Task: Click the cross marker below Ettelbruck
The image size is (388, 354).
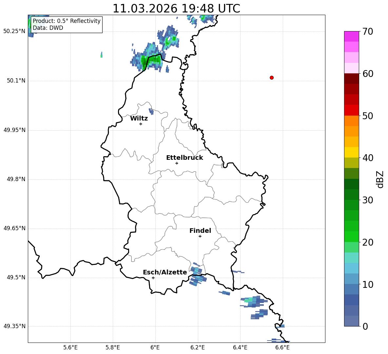Action: [x=177, y=163]
